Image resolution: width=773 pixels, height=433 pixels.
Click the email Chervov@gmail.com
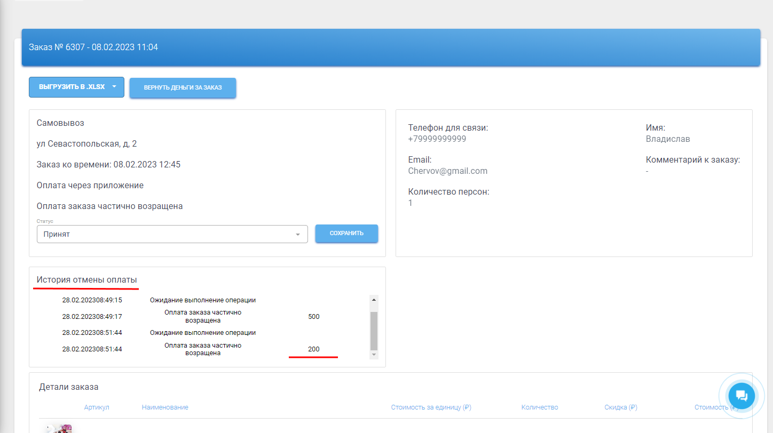click(447, 171)
